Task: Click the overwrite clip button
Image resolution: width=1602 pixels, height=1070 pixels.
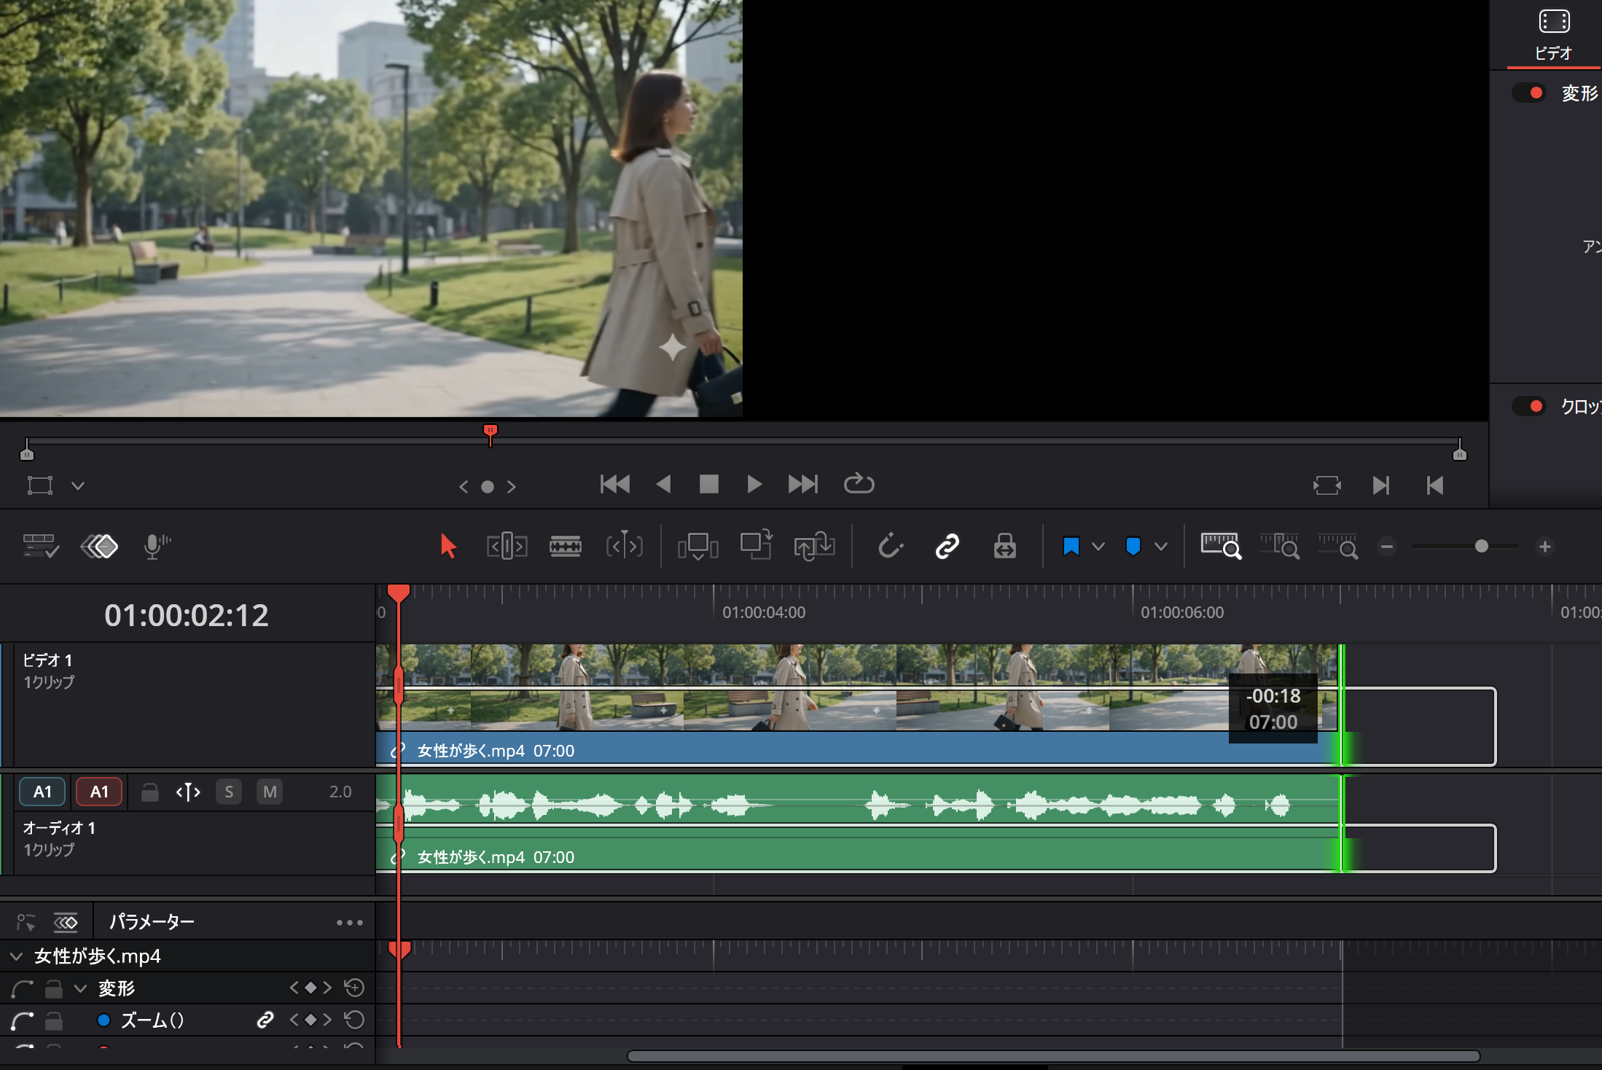Action: [756, 544]
